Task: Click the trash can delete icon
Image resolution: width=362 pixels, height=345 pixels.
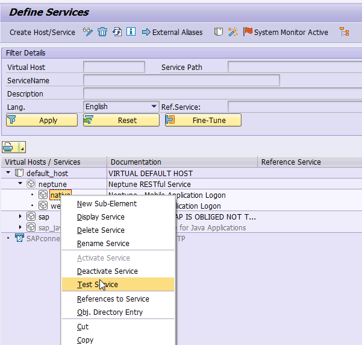Action: [x=102, y=32]
